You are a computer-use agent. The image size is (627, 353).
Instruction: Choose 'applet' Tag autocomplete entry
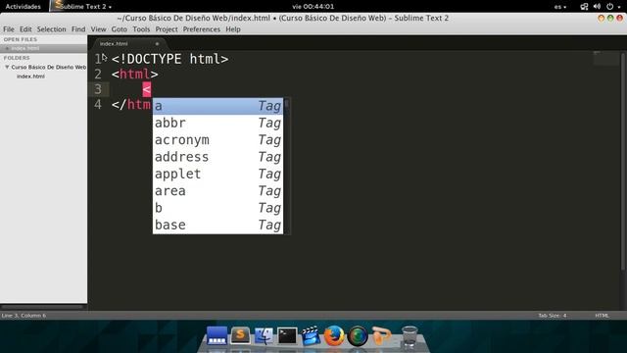coord(217,175)
